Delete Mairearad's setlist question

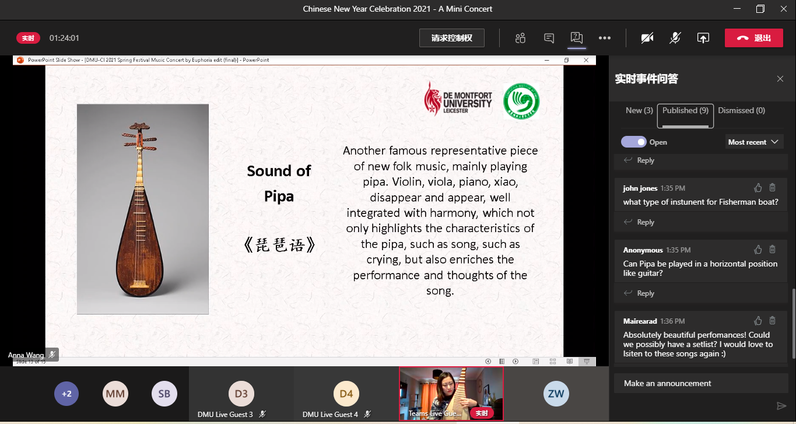pyautogui.click(x=772, y=321)
